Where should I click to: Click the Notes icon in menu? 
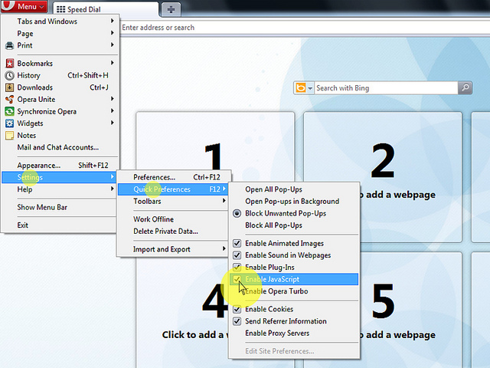[x=10, y=136]
